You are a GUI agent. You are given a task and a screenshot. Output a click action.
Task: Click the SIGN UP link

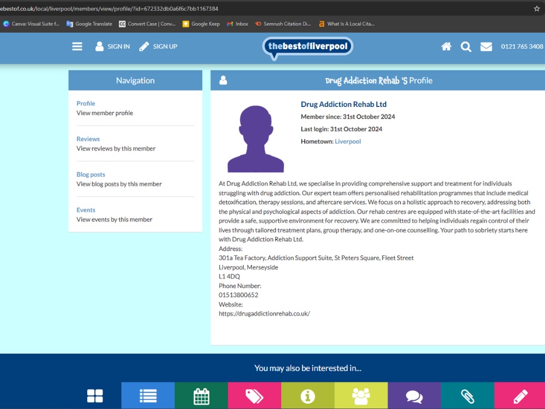[165, 46]
